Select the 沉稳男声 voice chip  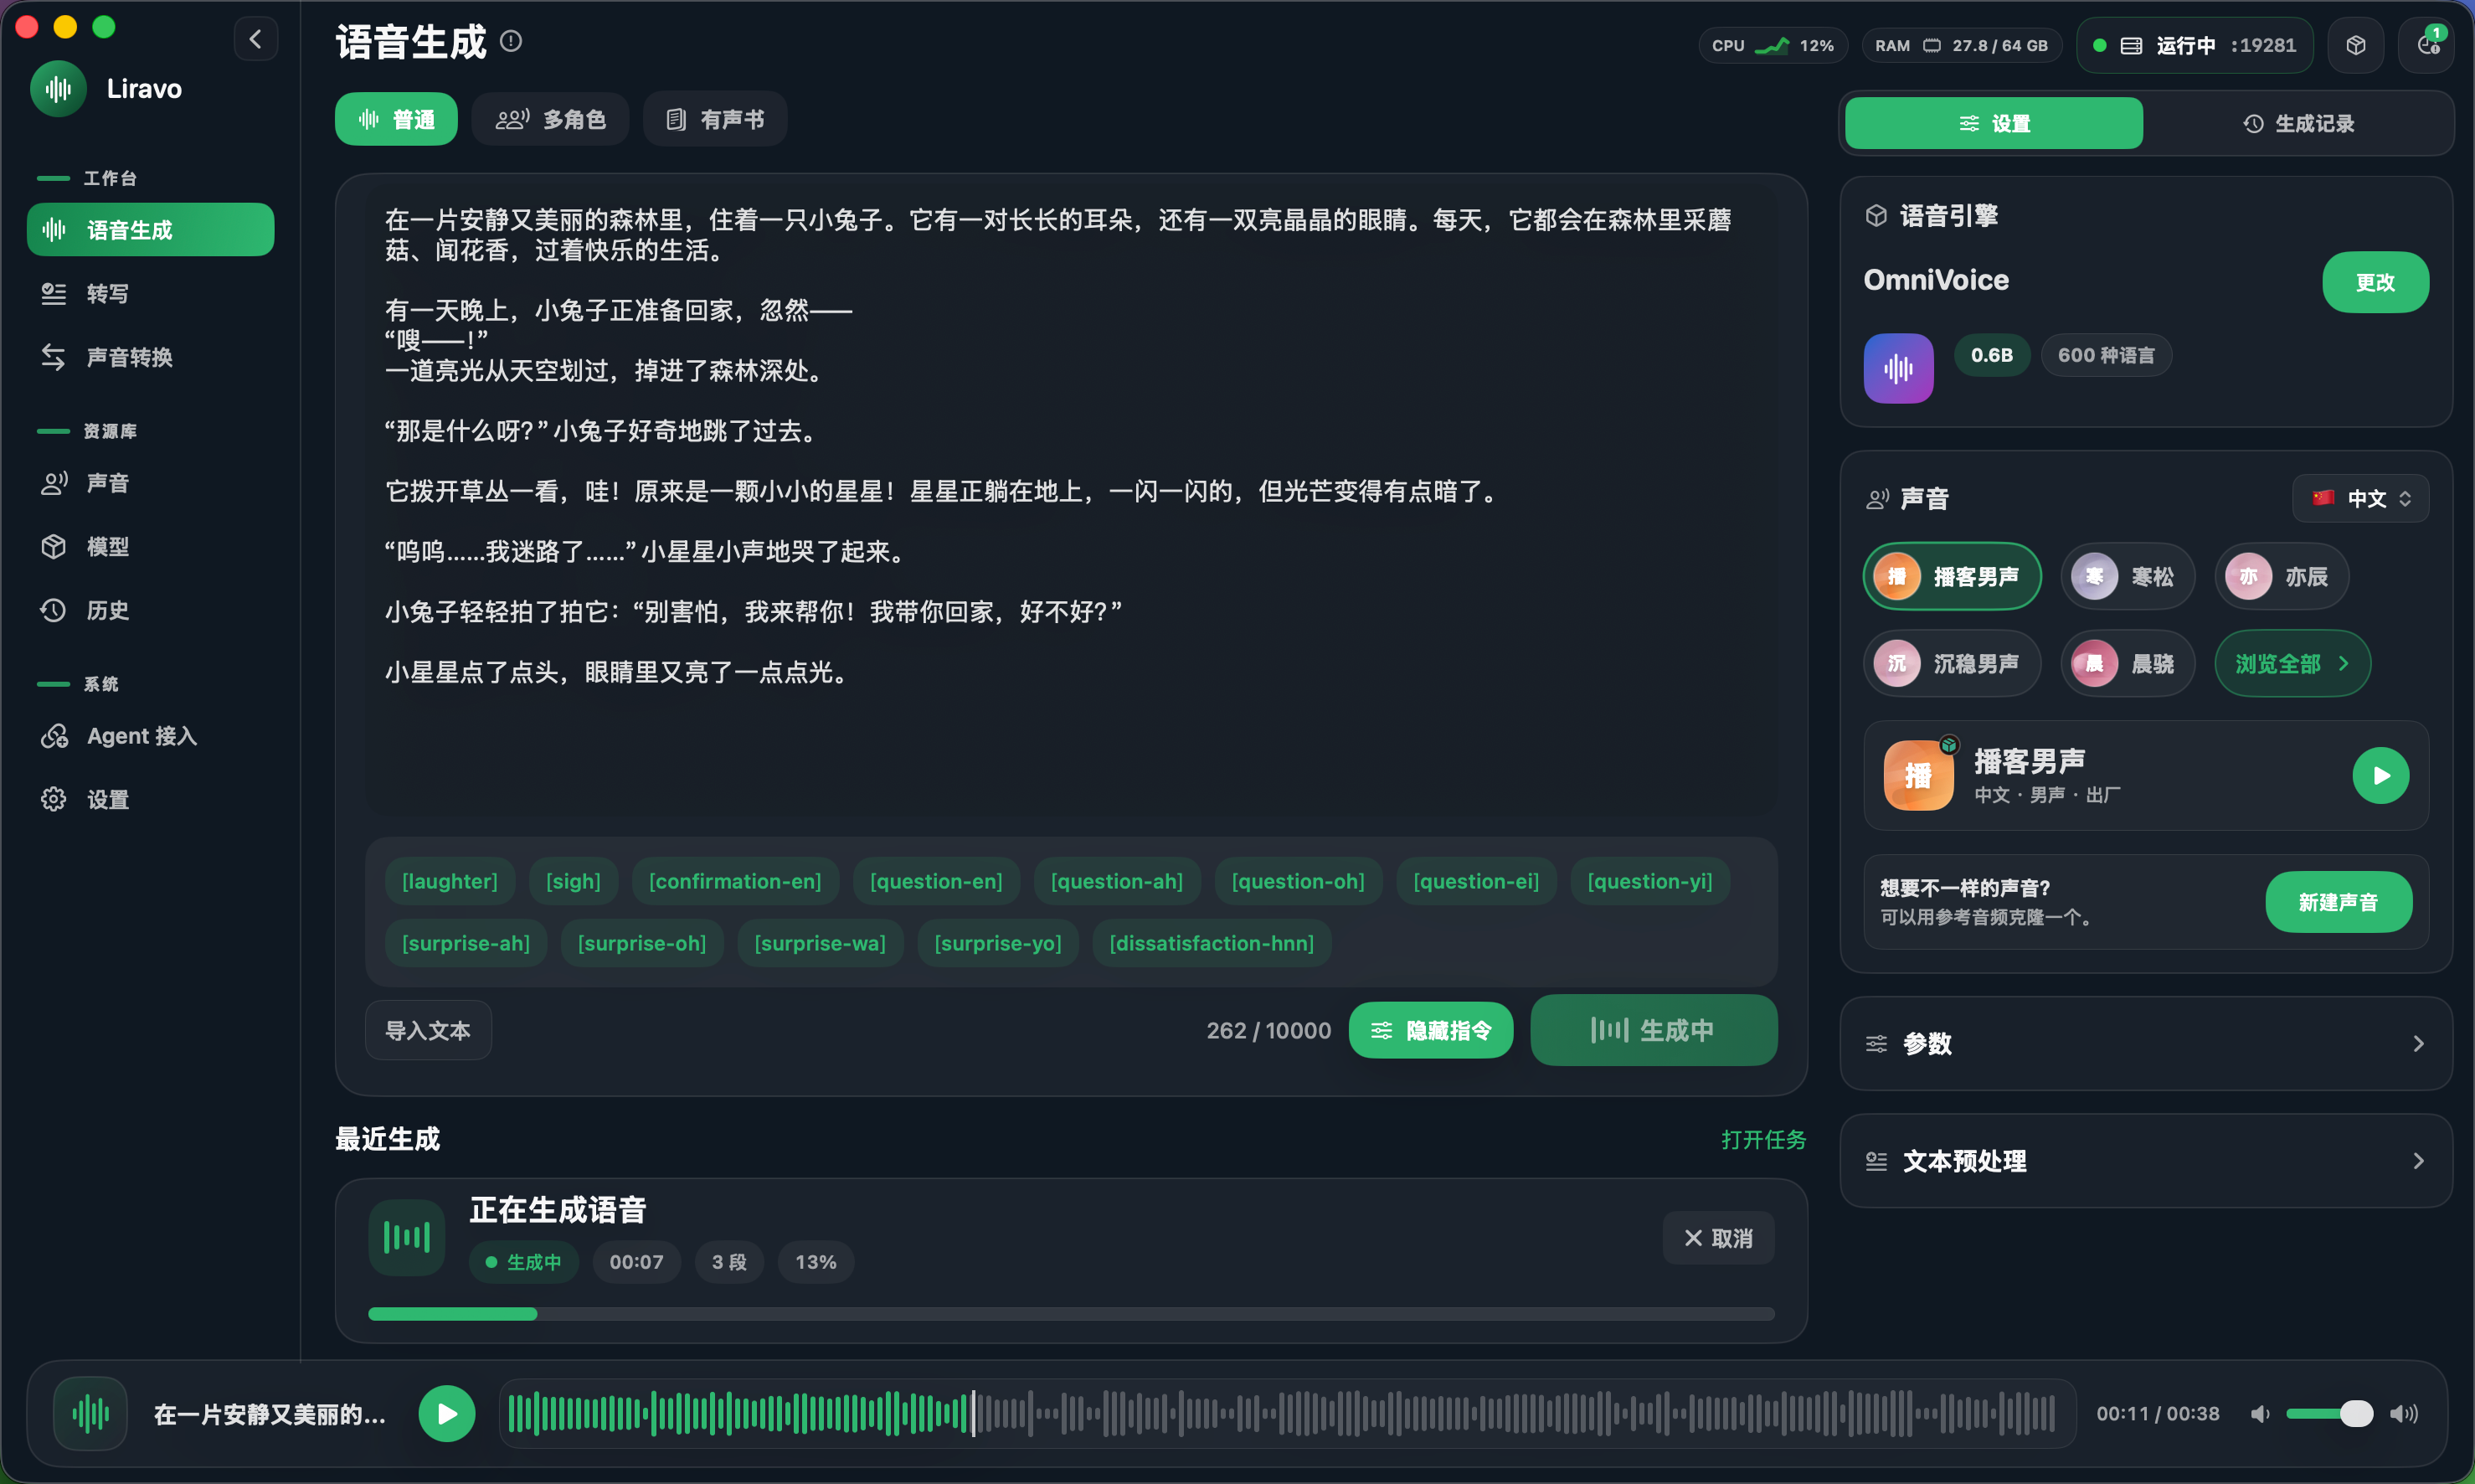click(x=1951, y=663)
